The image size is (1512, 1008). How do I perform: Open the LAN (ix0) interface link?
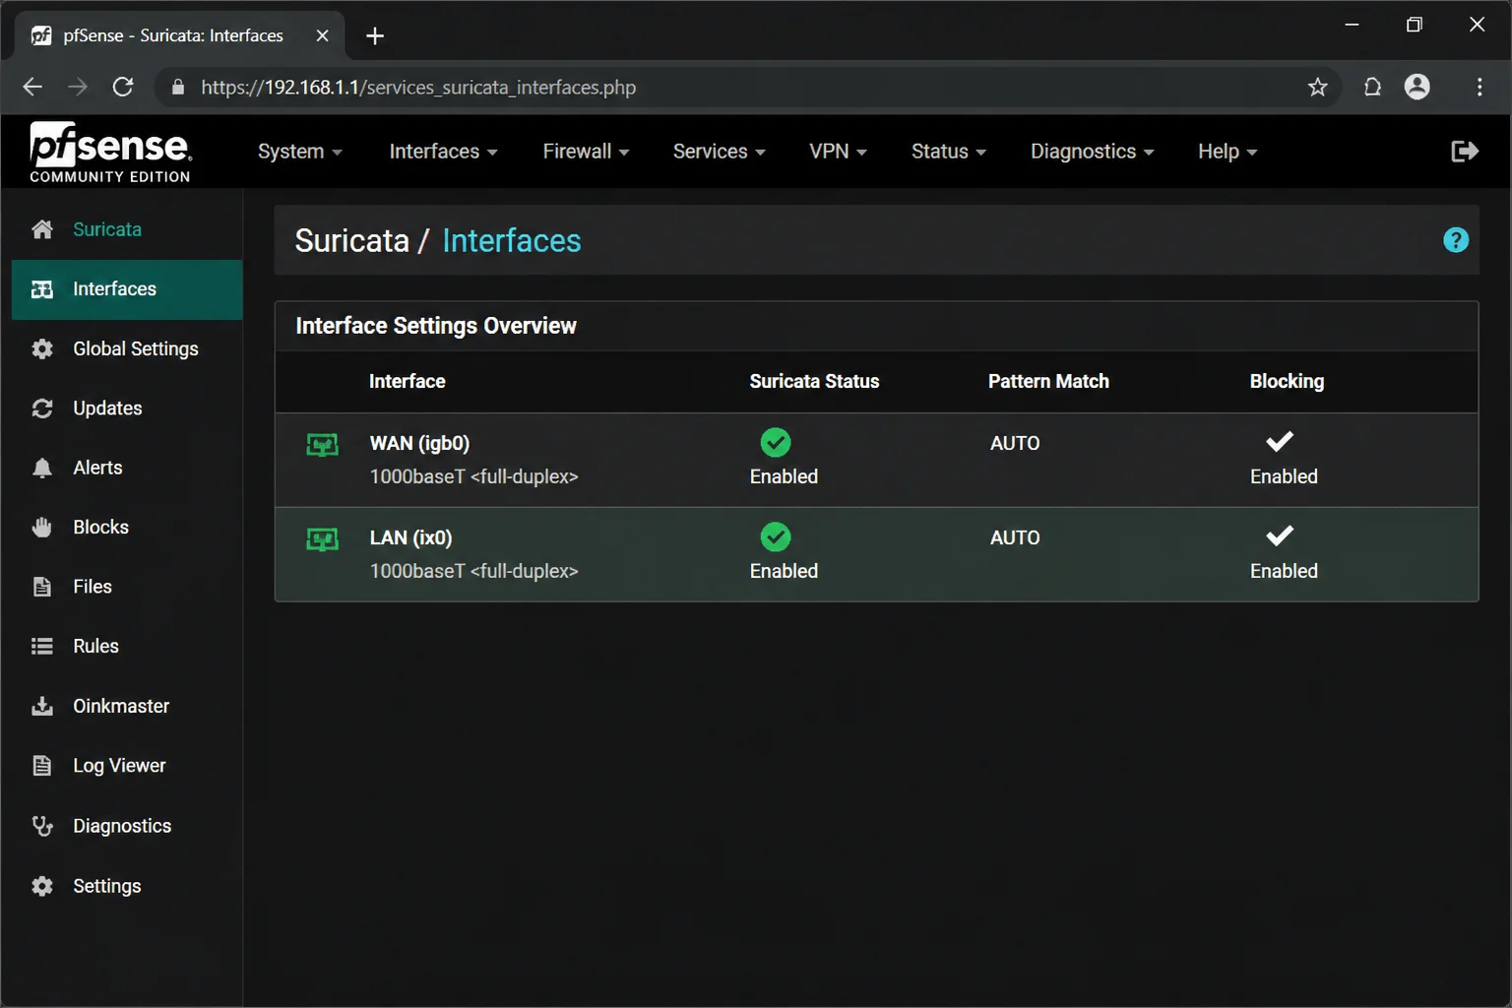click(x=410, y=537)
